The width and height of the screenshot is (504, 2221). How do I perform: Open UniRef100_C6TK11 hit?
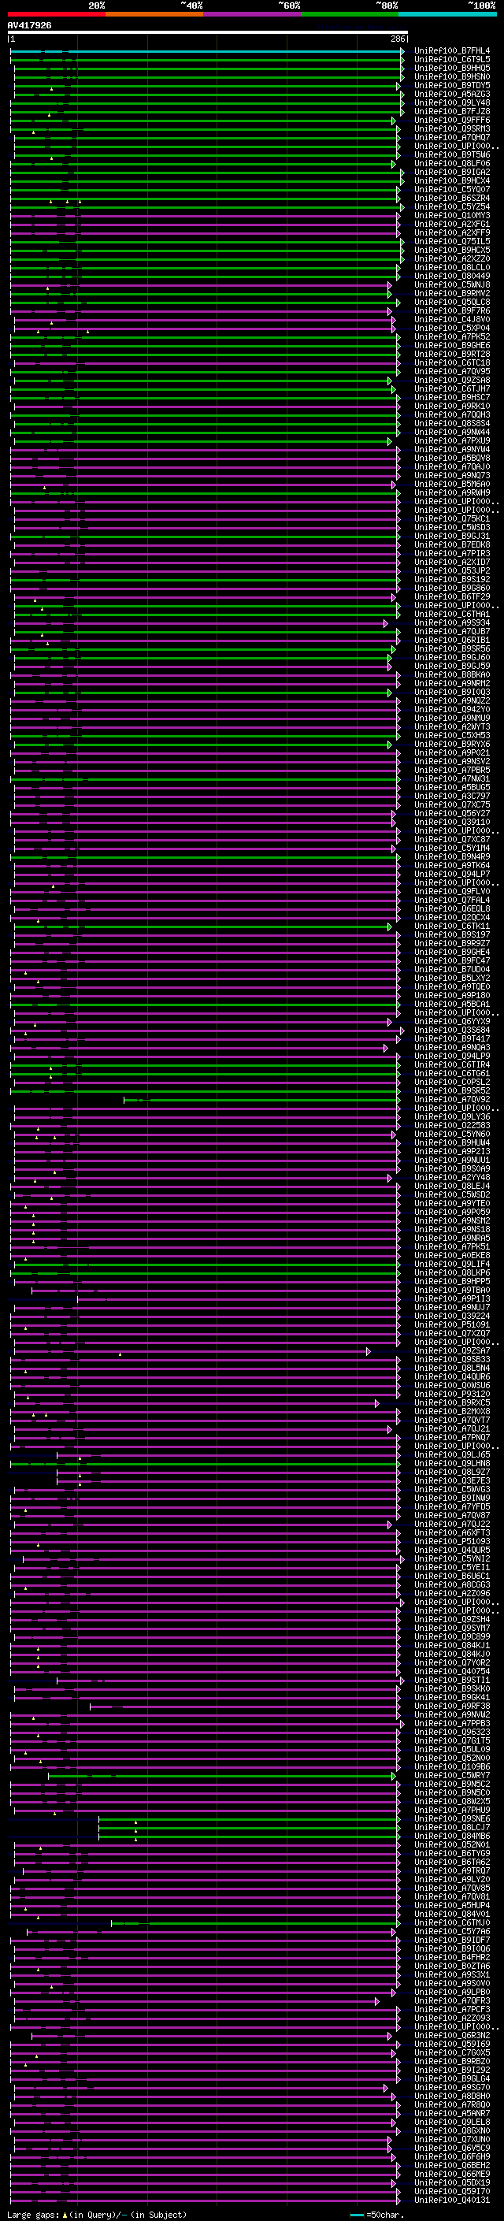(452, 927)
